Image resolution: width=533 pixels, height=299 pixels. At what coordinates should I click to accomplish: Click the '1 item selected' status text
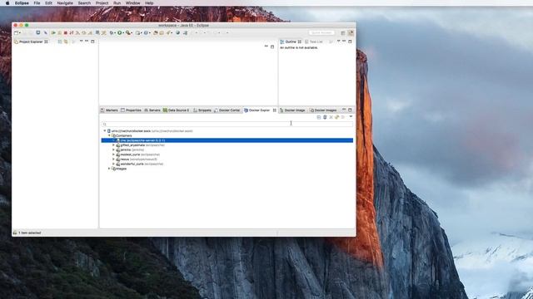click(x=30, y=233)
